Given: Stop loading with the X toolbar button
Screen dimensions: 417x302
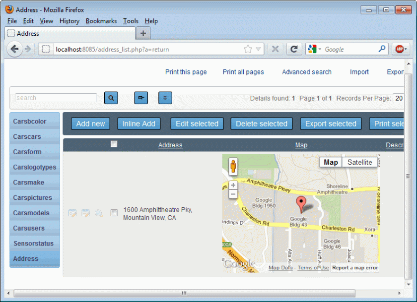Looking at the screenshot, I should [x=275, y=49].
